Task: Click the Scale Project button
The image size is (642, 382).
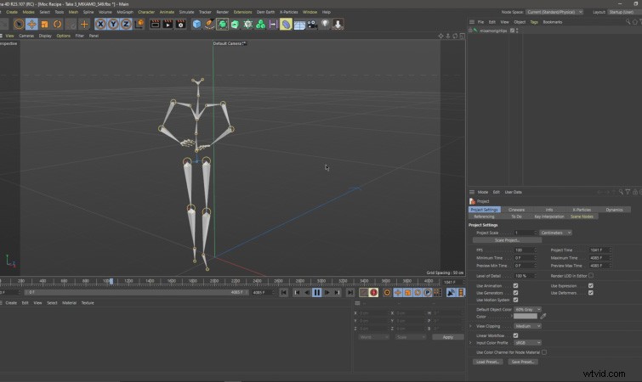Action: [507, 240]
